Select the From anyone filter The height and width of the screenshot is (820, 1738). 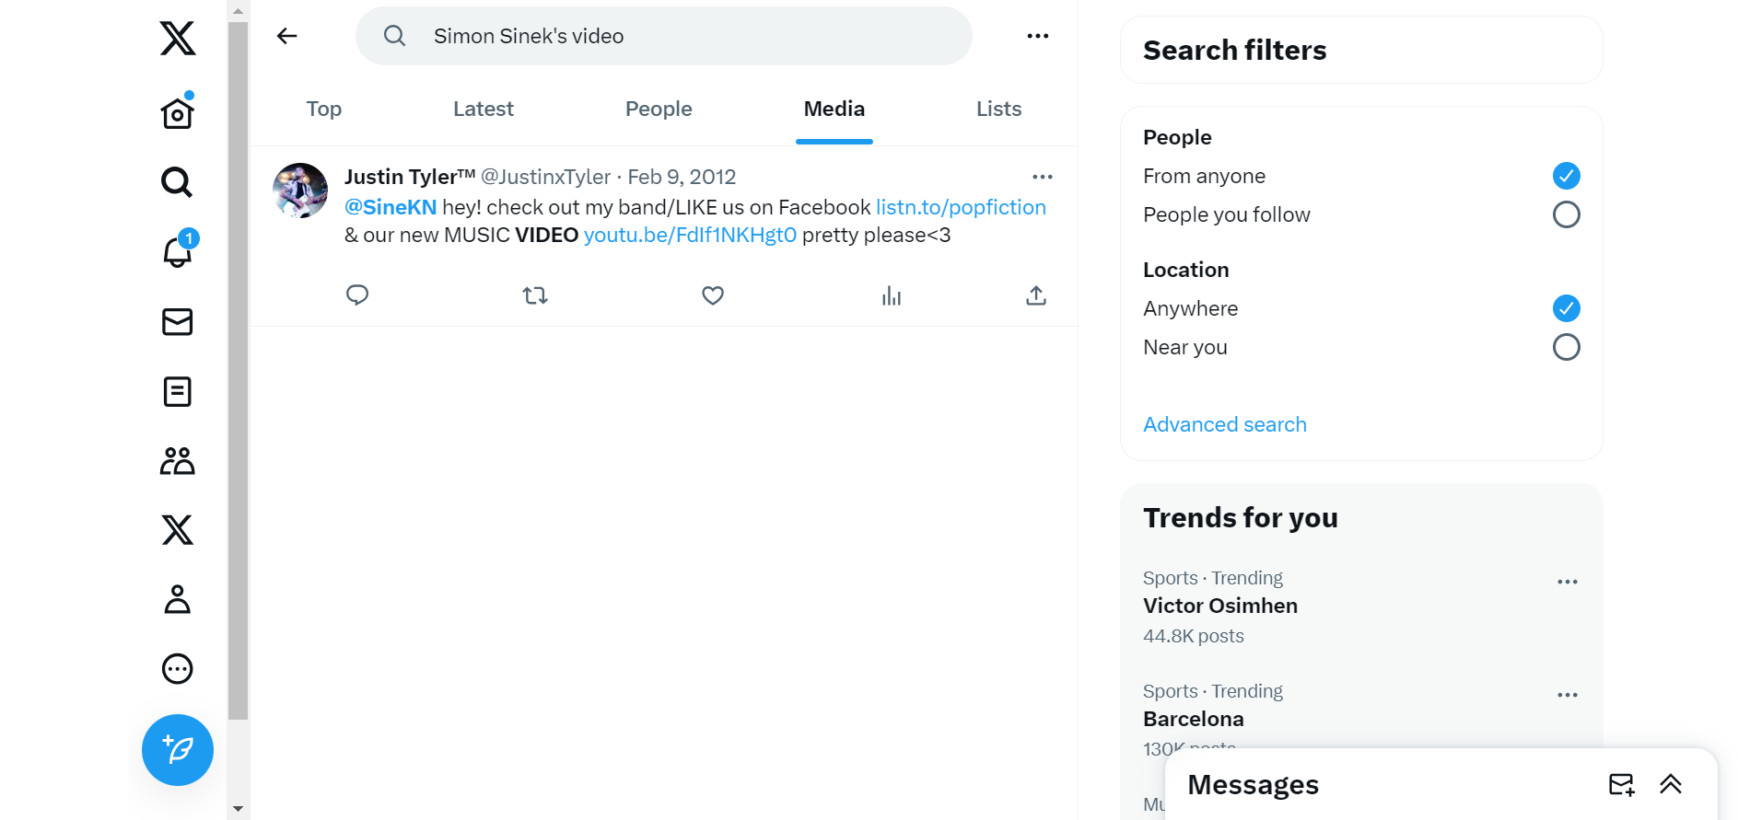coord(1566,175)
